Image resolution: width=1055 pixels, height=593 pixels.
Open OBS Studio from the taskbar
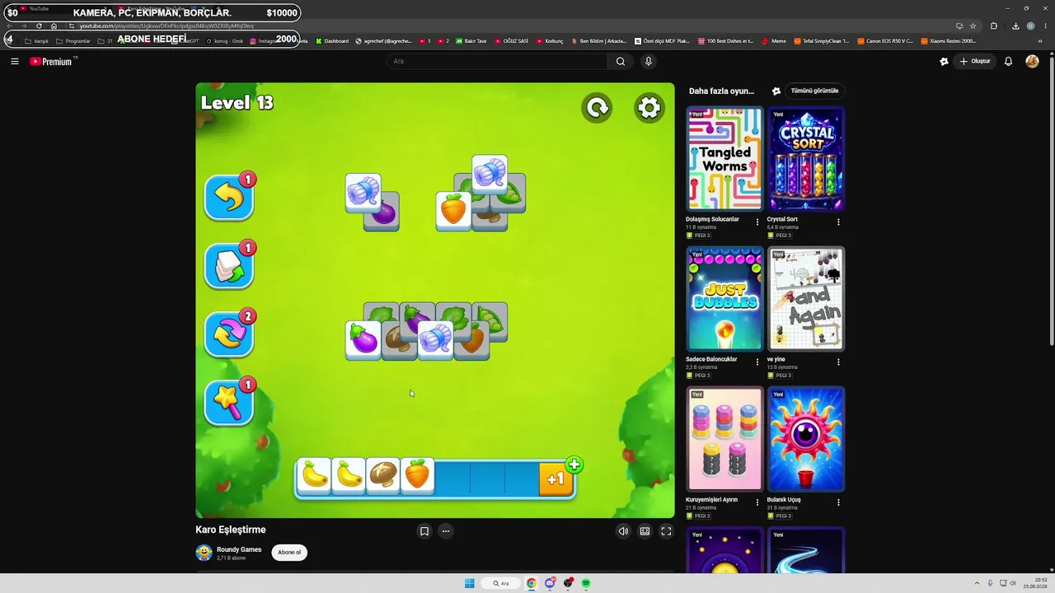click(x=568, y=583)
